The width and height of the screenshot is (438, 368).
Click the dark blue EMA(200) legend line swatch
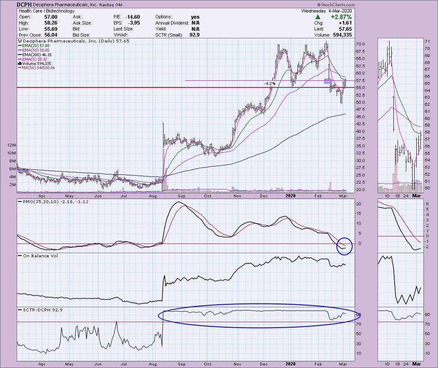20,55
